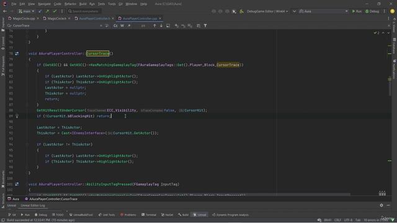Hide the Unreal tool window with minus icon
This screenshot has height=223, width=397.
point(389,205)
